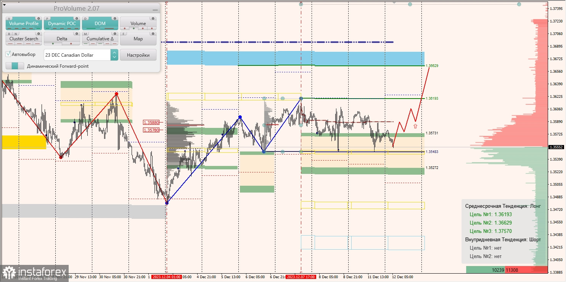Click the current price tag 1.35552

[x=556, y=147]
